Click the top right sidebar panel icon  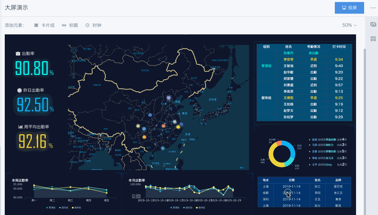click(373, 24)
